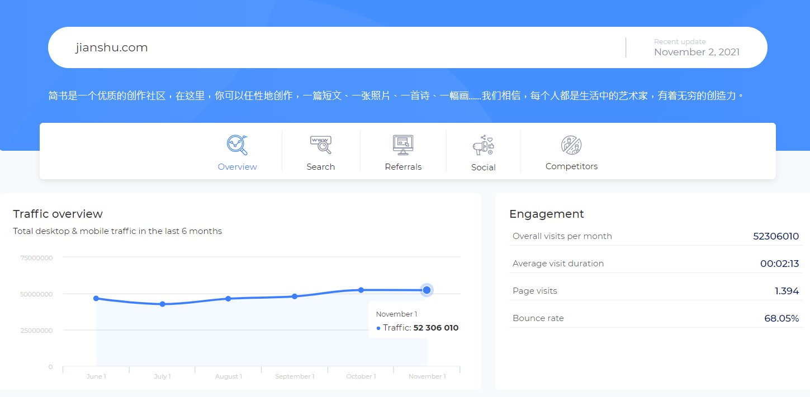Click the Overview magnifier chart icon
810x397 pixels.
(237, 145)
